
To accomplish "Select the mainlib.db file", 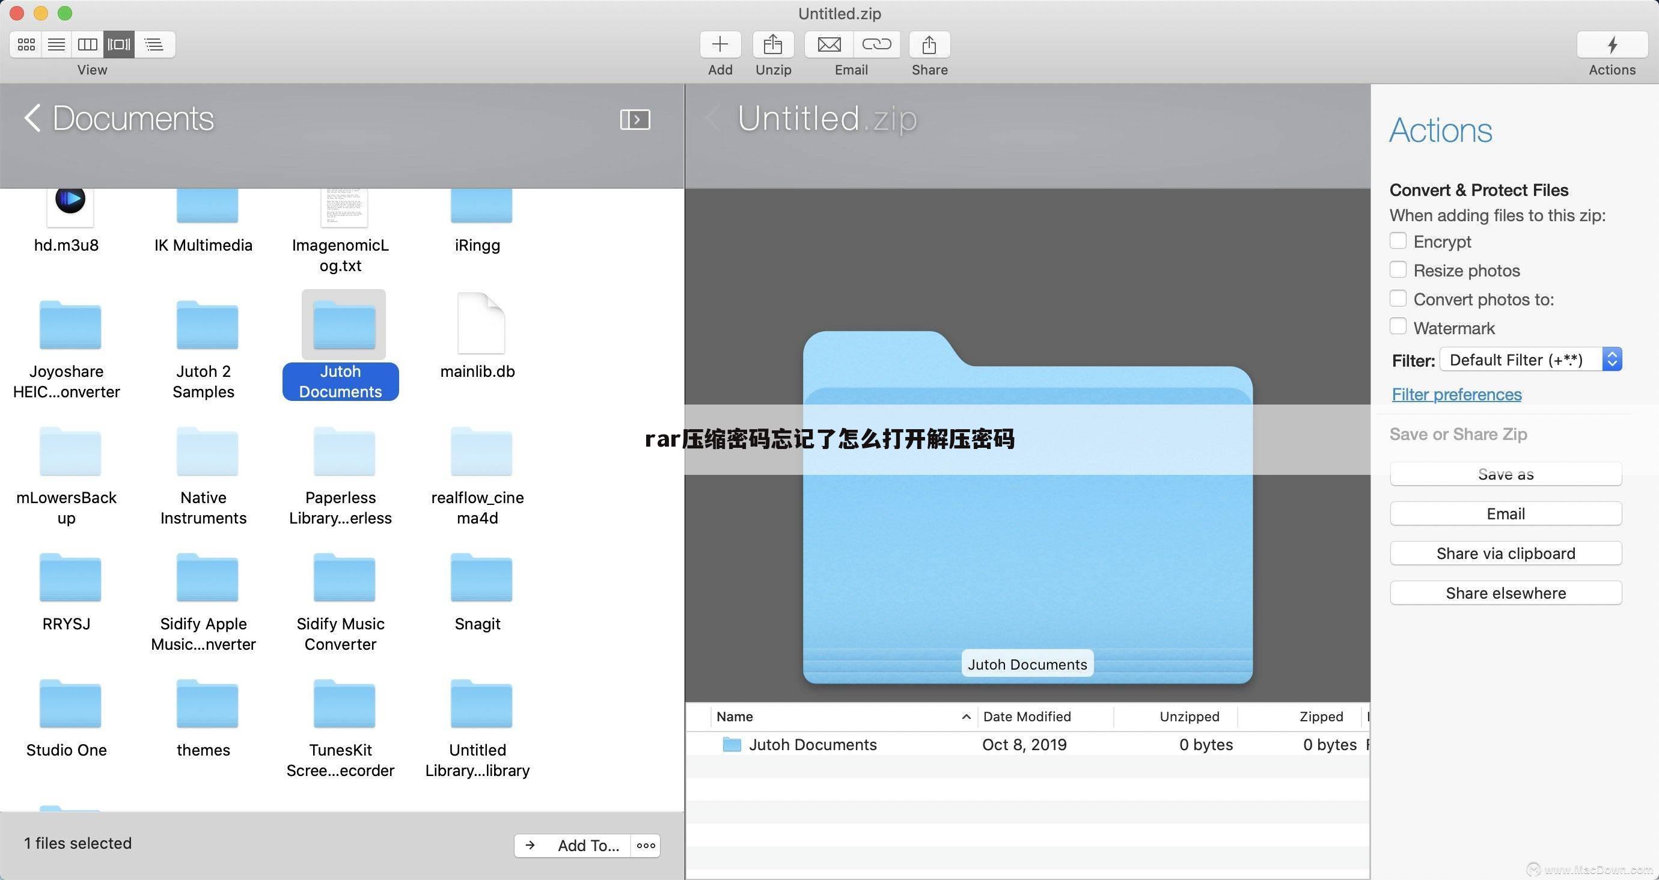I will [x=478, y=335].
